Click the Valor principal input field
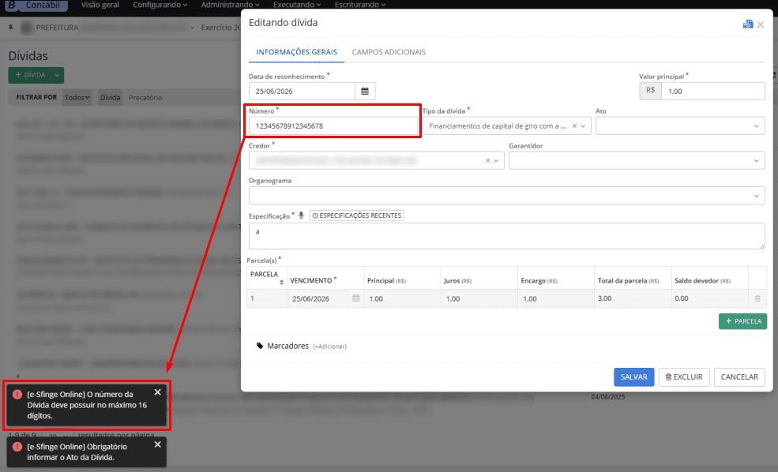Viewport: 778px width, 472px height. (713, 92)
